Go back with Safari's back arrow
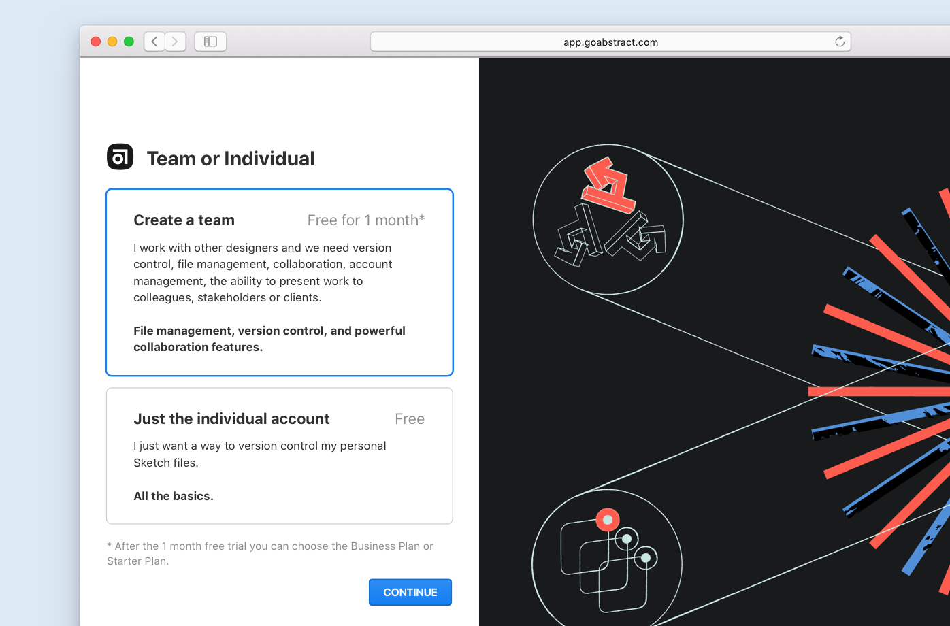Screen dimensions: 950x626 (154, 42)
